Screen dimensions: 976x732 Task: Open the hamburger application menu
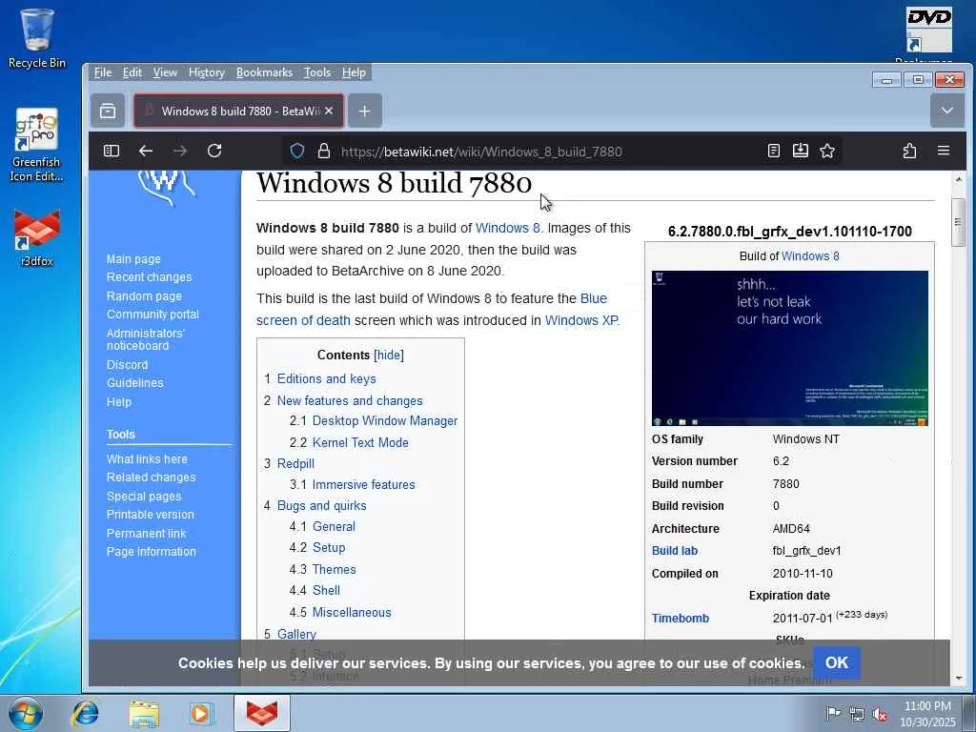pyautogui.click(x=944, y=151)
